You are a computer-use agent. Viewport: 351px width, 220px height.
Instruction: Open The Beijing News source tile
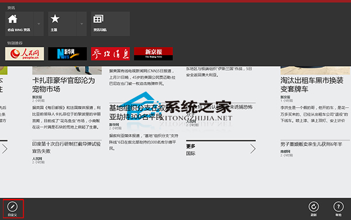(x=153, y=54)
